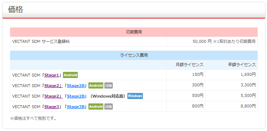267x131 pixels.
Task: Click the VECTANT SDM サービス登録料 cell
Action: click(x=88, y=41)
